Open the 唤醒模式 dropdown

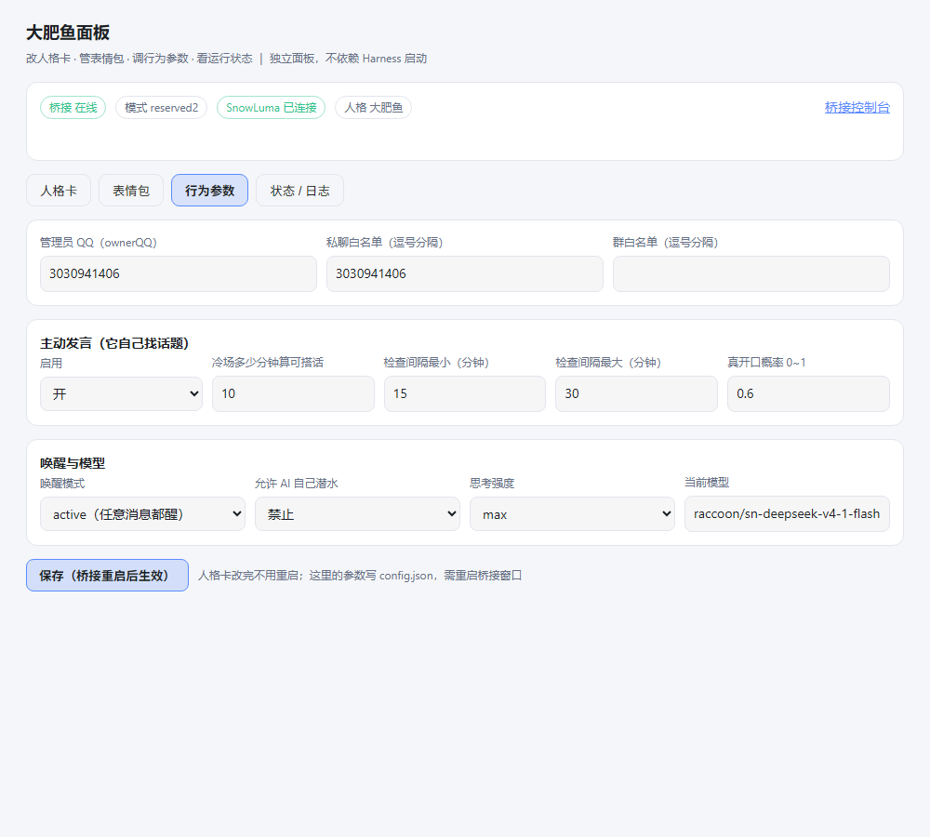142,514
